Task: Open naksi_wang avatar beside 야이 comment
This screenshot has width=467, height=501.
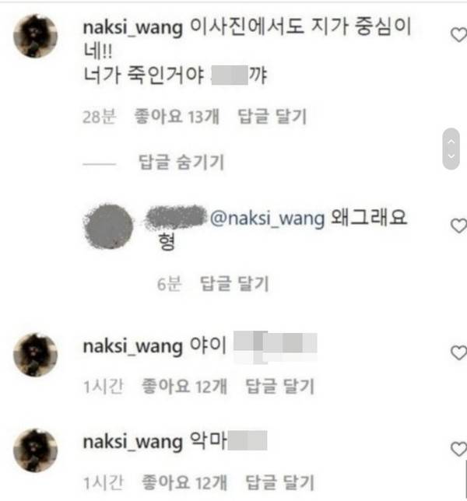Action: (35, 355)
